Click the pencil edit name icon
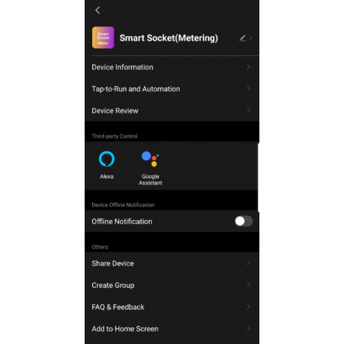The height and width of the screenshot is (344, 344). [243, 38]
